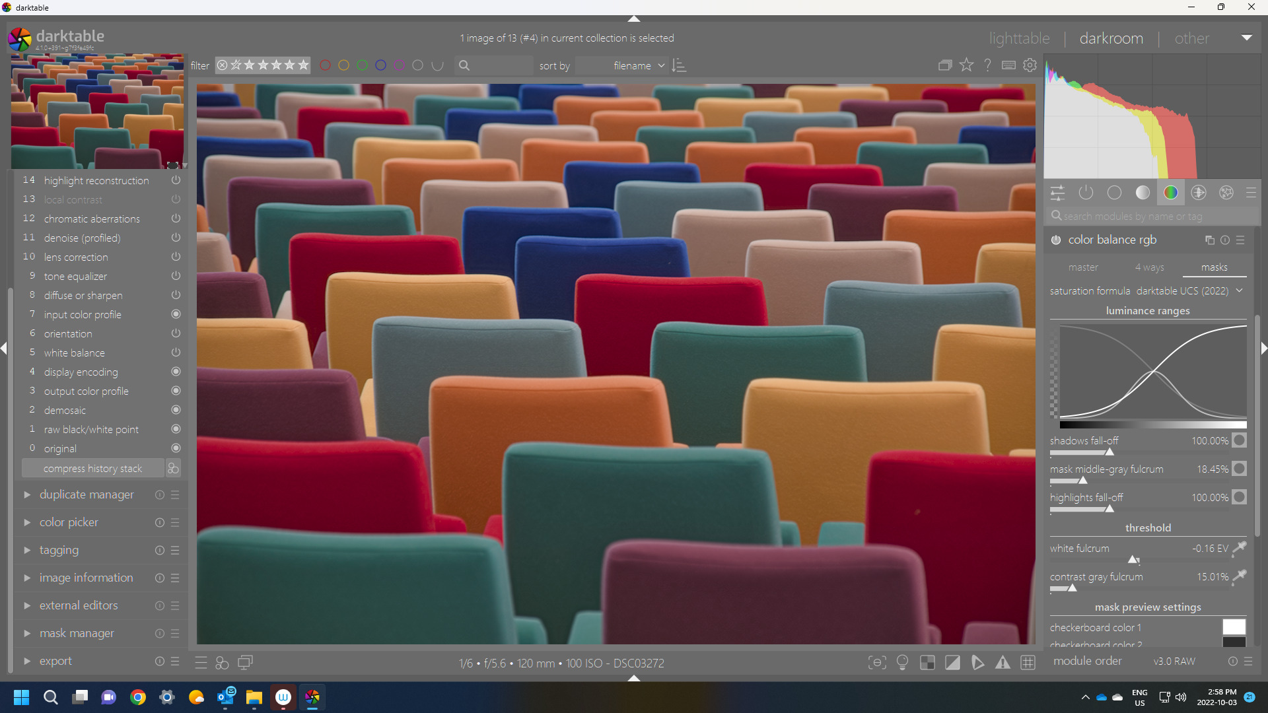Image resolution: width=1268 pixels, height=713 pixels.
Task: Switch to the 4 ways tab
Action: tap(1149, 267)
